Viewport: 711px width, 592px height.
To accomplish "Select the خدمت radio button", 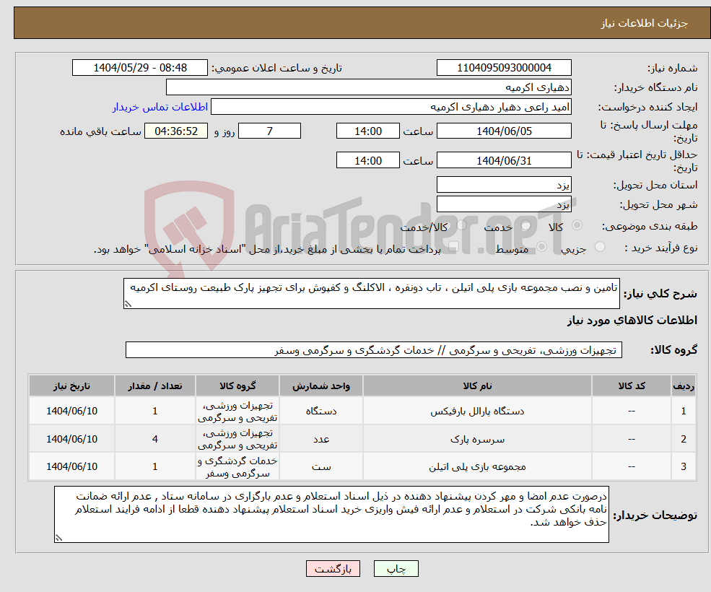I will [x=525, y=226].
